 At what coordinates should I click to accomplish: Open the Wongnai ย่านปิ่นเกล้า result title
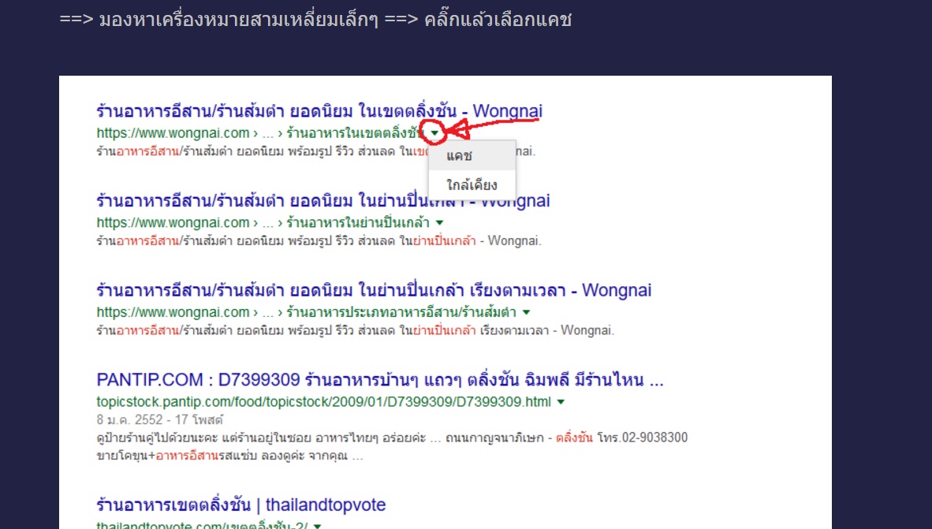(322, 201)
